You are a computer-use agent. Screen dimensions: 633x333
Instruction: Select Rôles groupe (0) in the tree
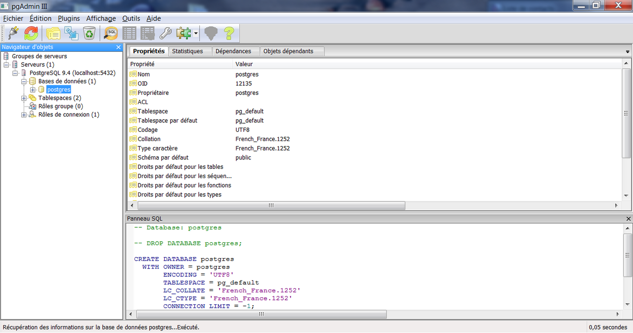pyautogui.click(x=61, y=106)
